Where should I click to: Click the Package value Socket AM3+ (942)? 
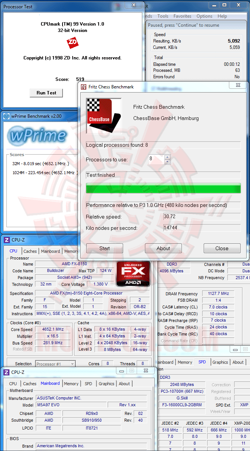[x=74, y=278]
